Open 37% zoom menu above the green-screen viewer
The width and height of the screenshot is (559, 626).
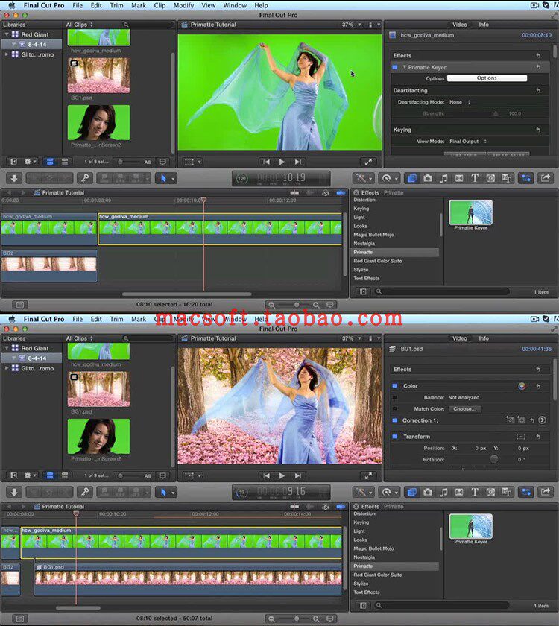[x=351, y=25]
